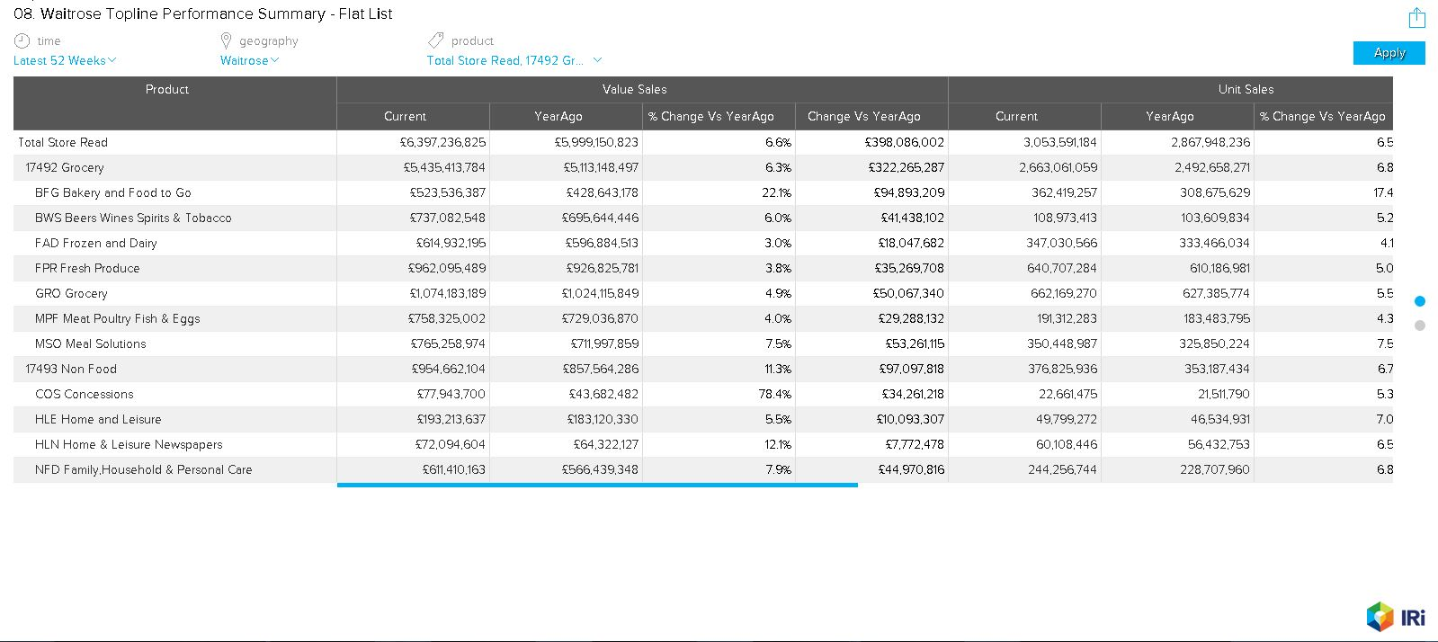1438x642 pixels.
Task: Click the 191,312,283 MPF unit sales cell
Action: pyautogui.click(x=1024, y=318)
